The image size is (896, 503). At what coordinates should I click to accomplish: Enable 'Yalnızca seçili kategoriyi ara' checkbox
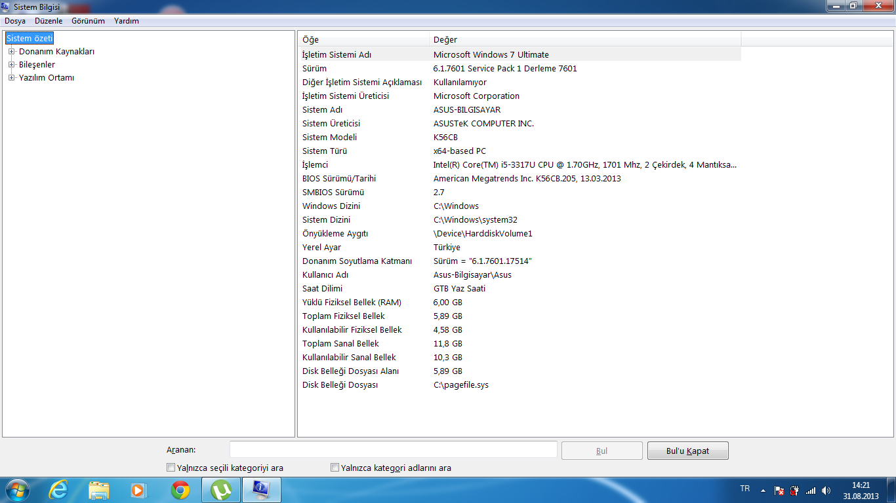171,468
